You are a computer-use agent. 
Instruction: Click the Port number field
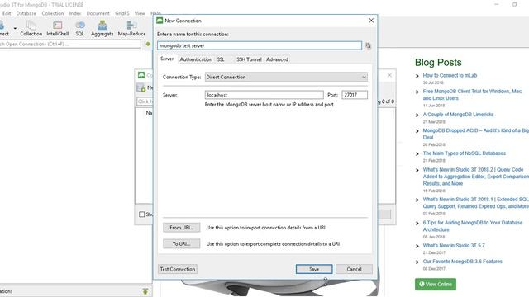point(355,95)
